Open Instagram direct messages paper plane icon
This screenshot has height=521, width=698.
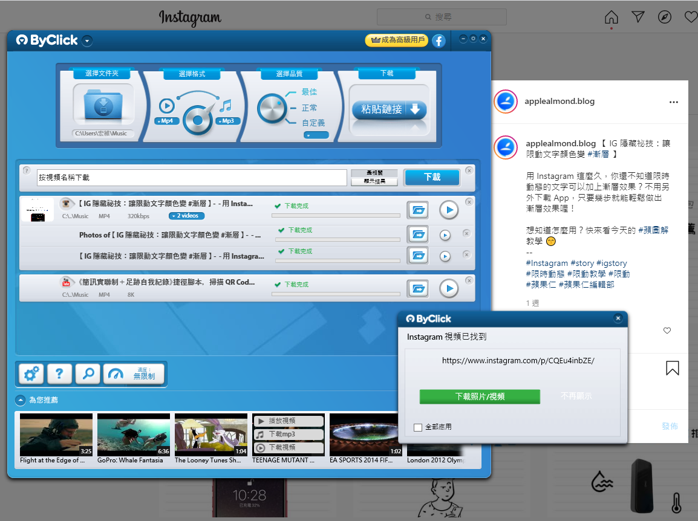(x=638, y=17)
